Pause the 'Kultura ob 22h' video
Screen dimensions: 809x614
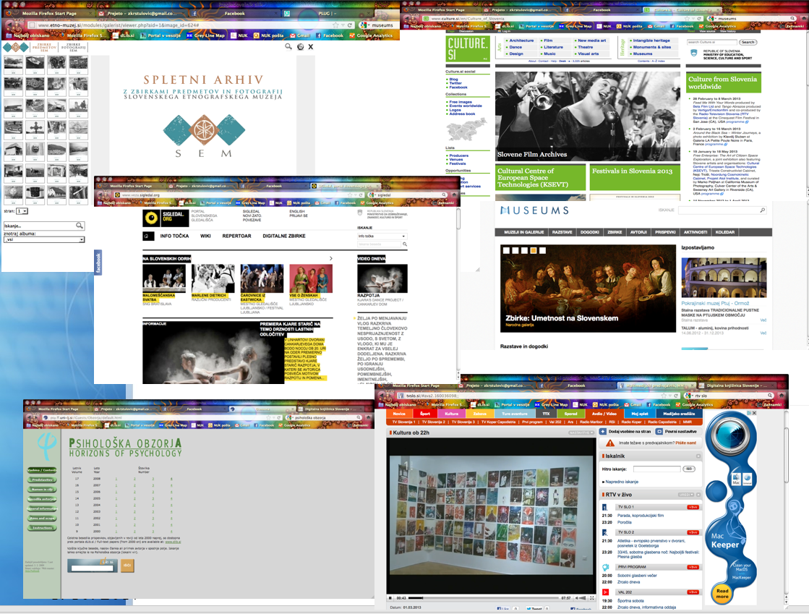coord(390,598)
